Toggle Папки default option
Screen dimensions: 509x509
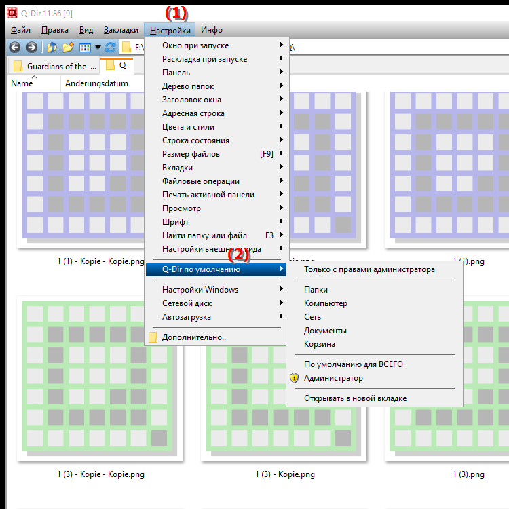374,290
